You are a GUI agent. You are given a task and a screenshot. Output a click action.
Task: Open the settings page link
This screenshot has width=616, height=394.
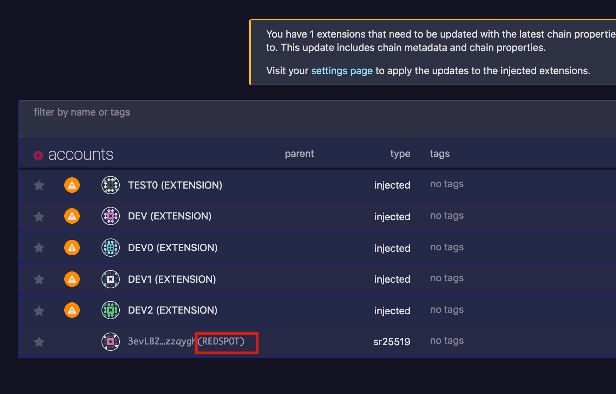click(x=341, y=71)
